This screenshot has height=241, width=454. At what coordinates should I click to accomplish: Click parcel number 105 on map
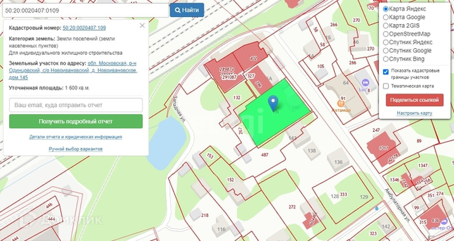321,66
